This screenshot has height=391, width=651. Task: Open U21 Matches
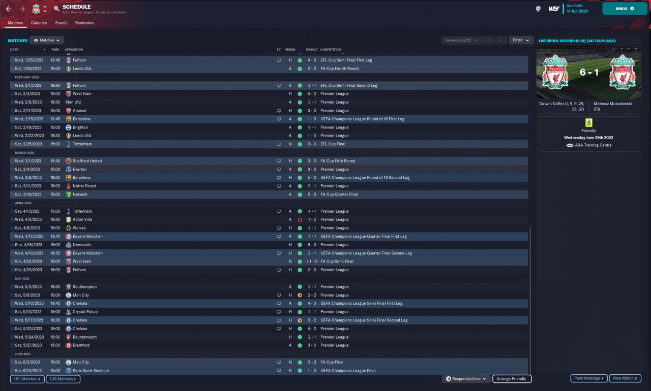(x=27, y=379)
